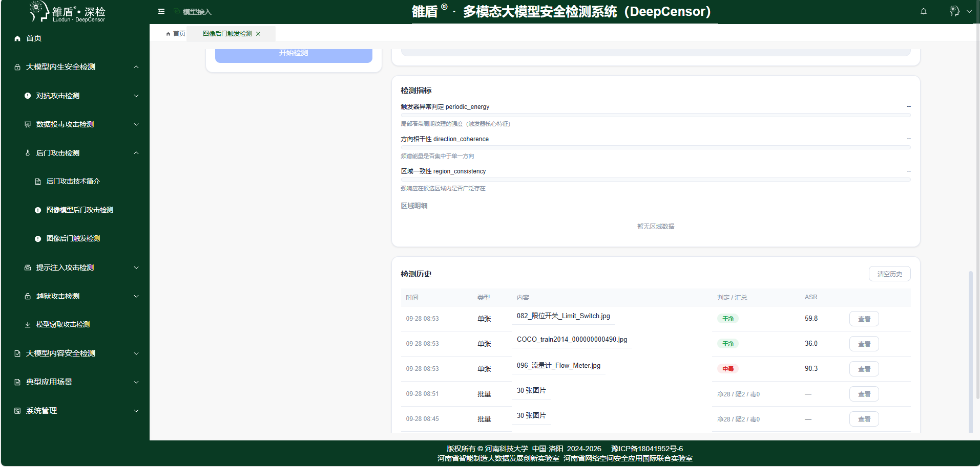Click the 中毒 status tag
The image size is (980, 467).
point(727,369)
